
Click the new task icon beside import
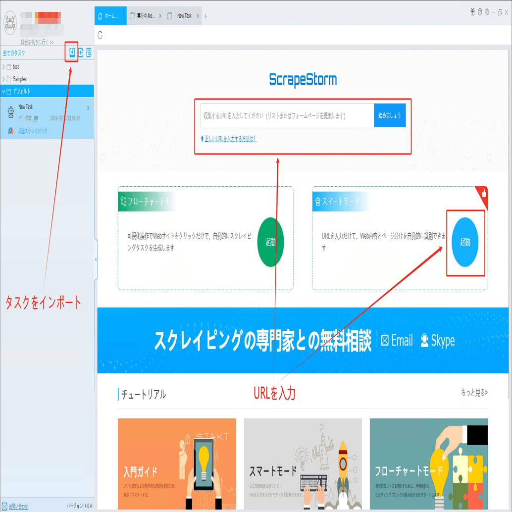coord(81,52)
